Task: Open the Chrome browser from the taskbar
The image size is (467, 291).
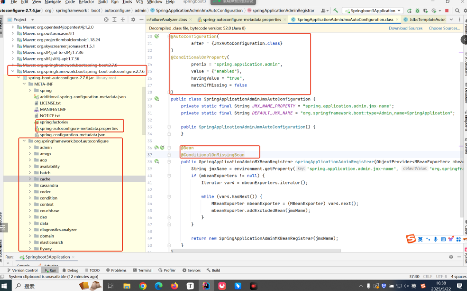Action: click(x=143, y=286)
